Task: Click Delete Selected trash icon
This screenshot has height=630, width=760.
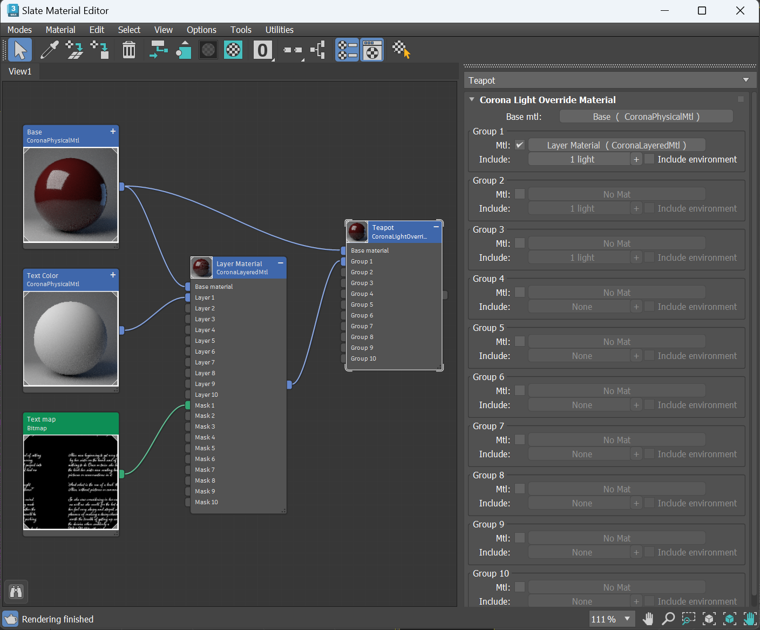Action: (x=129, y=50)
